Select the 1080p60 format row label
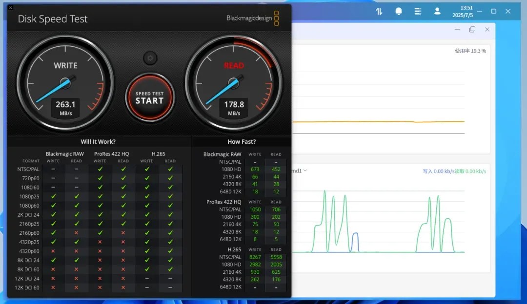The width and height of the screenshot is (527, 304). (30, 206)
